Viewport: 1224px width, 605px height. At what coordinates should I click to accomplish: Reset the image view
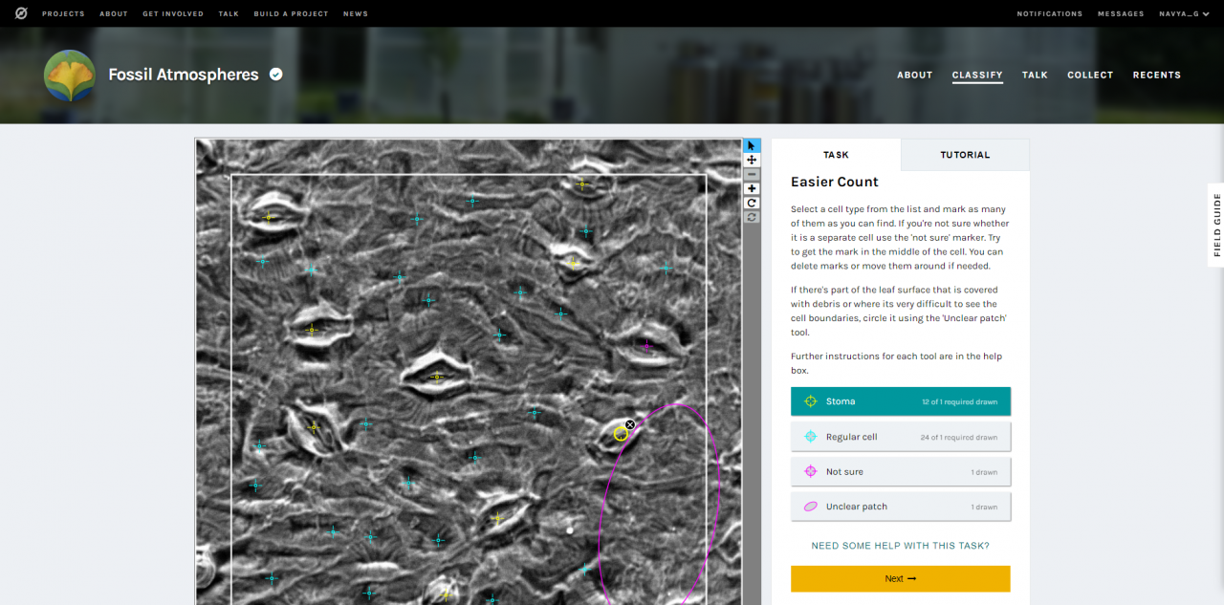click(752, 217)
